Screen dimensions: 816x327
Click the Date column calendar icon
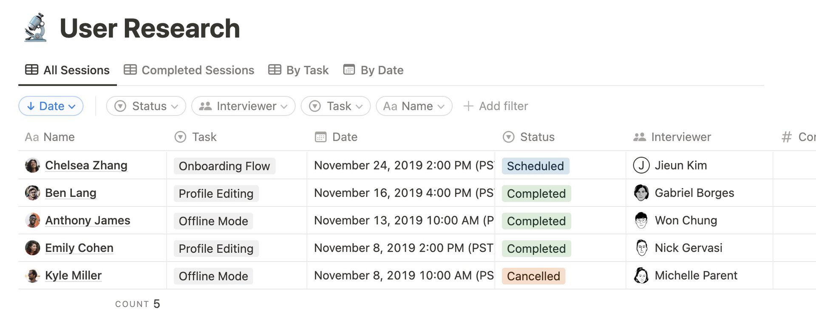click(x=320, y=137)
